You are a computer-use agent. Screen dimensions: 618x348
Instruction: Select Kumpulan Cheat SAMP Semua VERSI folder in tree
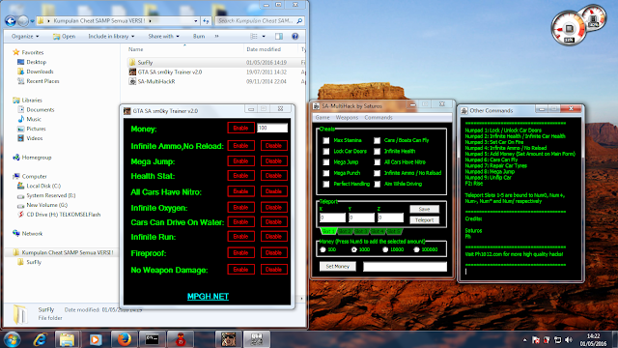coord(63,252)
